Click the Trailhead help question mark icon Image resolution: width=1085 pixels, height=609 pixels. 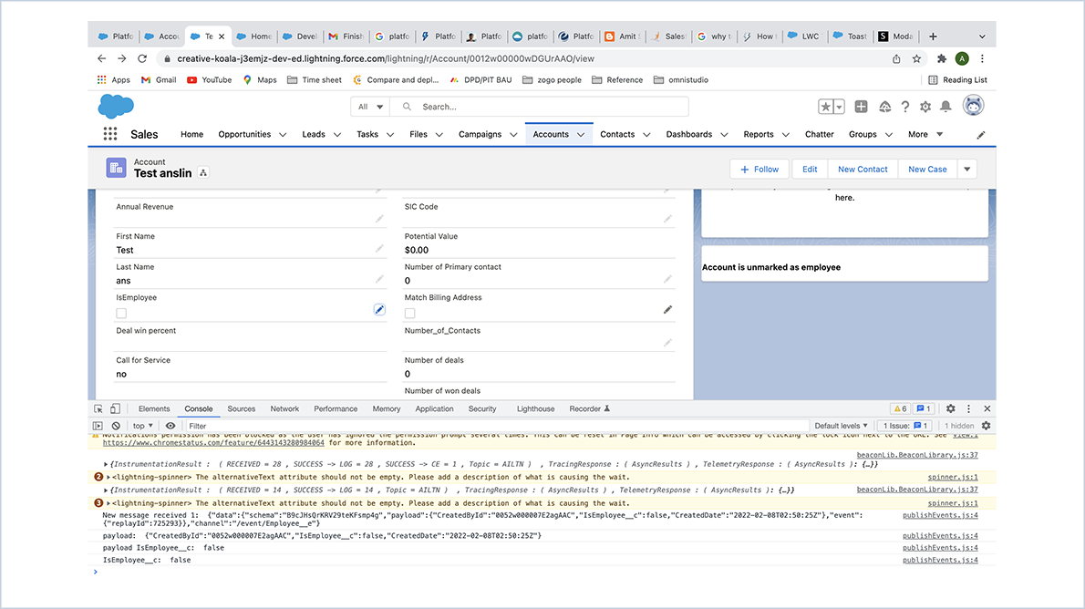point(904,105)
